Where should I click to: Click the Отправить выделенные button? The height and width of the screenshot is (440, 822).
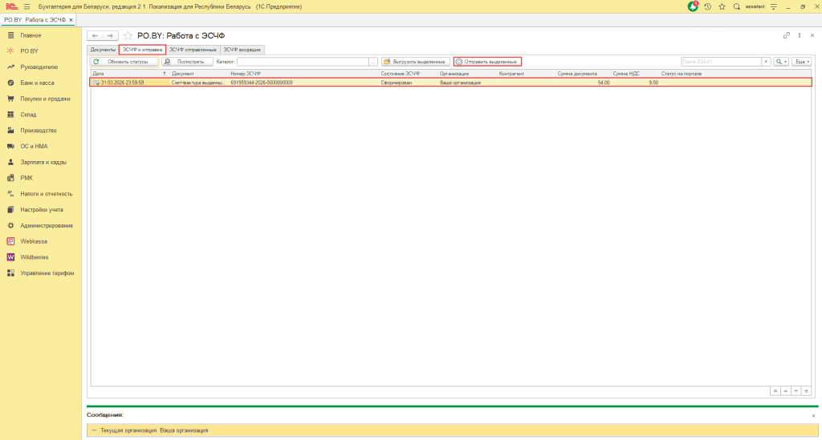pyautogui.click(x=487, y=62)
